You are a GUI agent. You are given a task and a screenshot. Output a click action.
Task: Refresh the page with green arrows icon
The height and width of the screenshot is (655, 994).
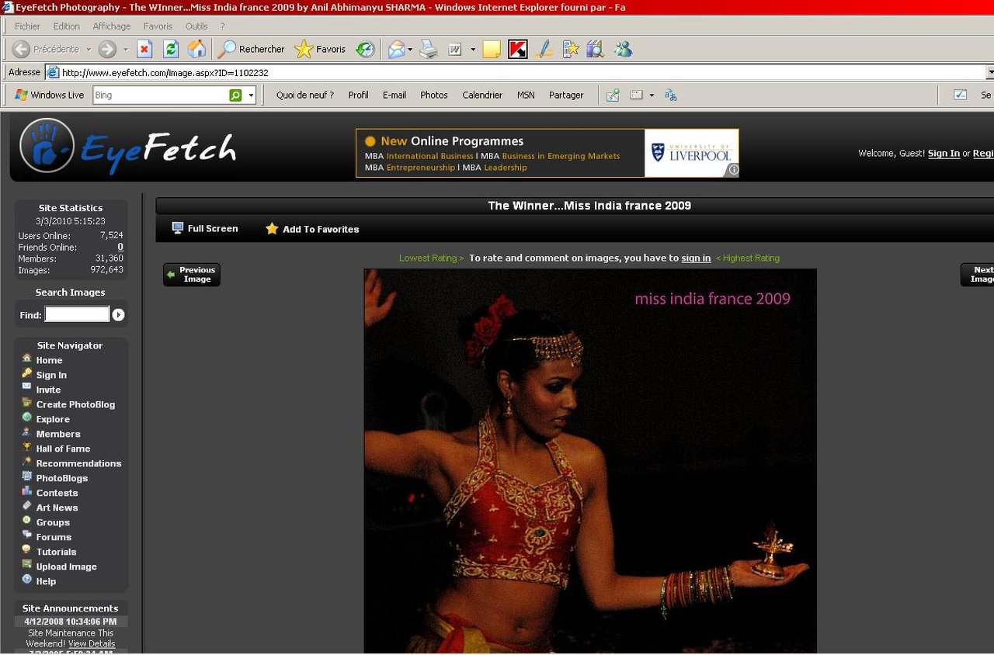[171, 49]
